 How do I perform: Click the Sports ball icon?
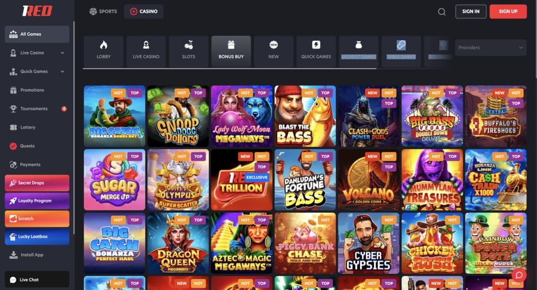click(x=93, y=12)
